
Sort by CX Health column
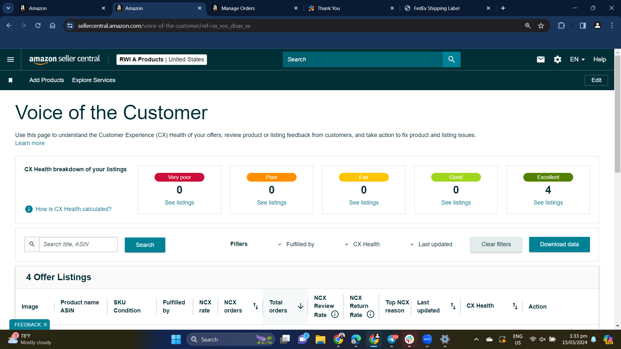coord(515,306)
